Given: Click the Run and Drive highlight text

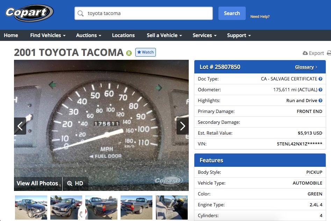Looking at the screenshot, I should (302, 101).
